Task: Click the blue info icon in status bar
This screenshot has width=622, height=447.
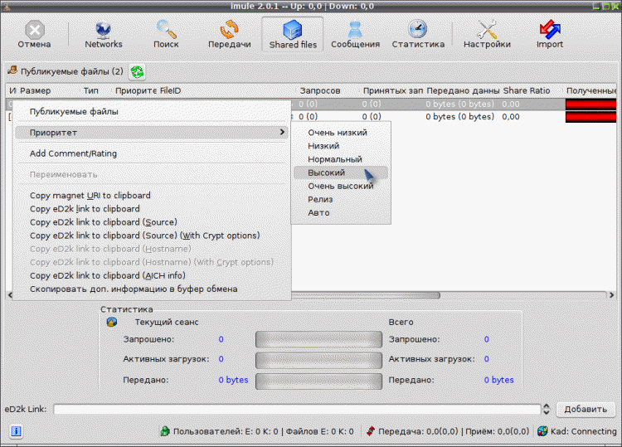Action: [x=17, y=431]
